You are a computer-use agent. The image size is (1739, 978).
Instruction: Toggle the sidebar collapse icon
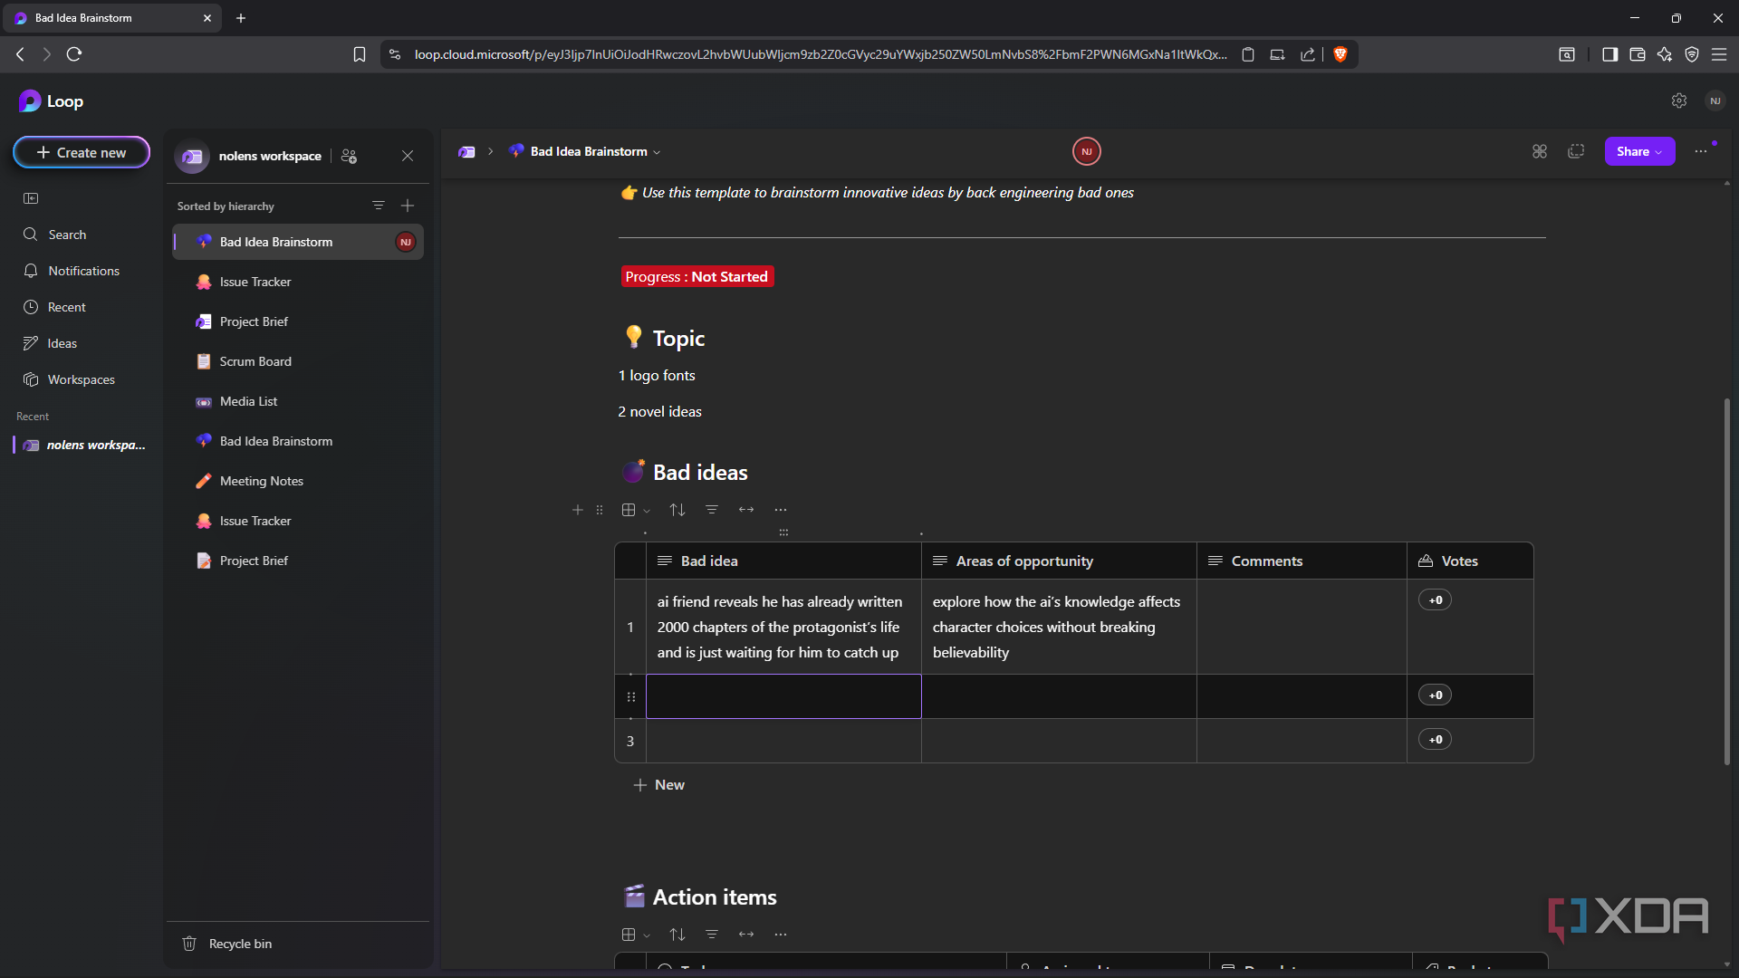coord(31,198)
